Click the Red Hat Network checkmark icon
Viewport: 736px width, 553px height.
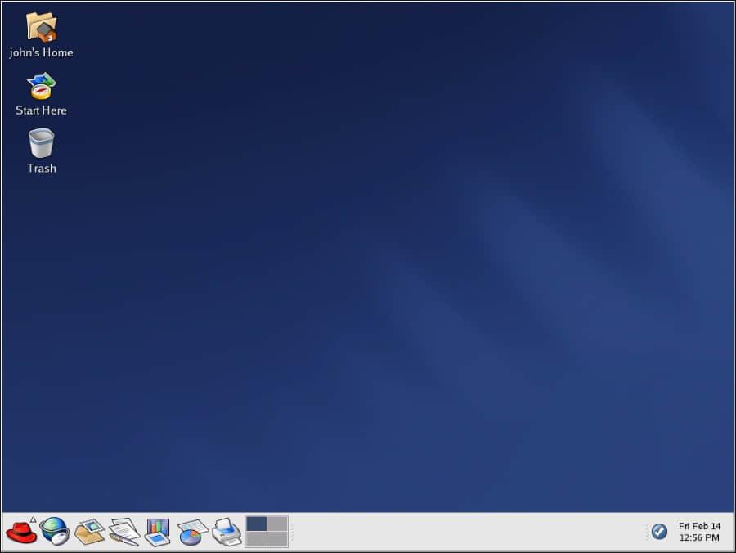click(x=659, y=532)
